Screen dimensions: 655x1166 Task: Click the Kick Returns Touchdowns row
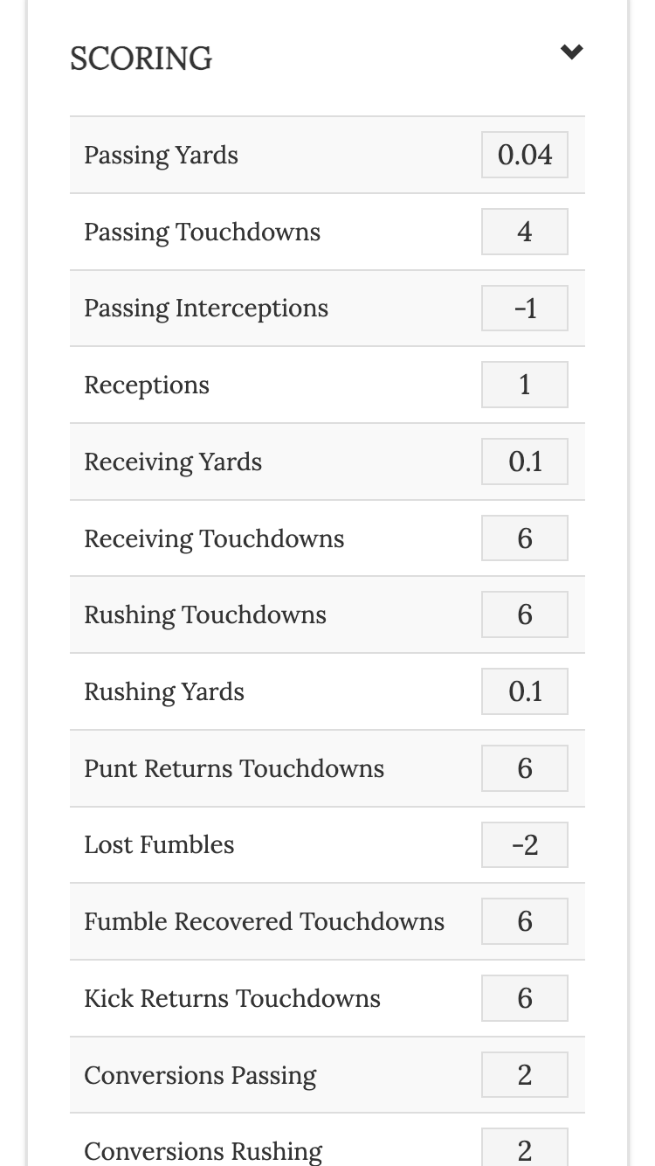point(232,997)
